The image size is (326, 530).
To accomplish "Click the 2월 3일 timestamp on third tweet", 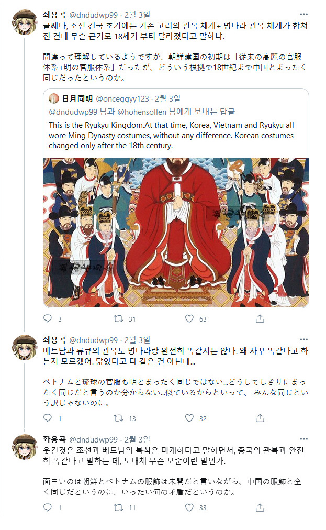I will pyautogui.click(x=137, y=439).
